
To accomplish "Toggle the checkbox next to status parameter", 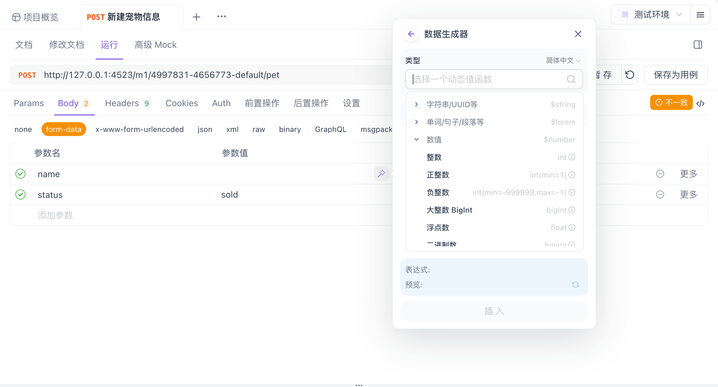I will pos(20,194).
